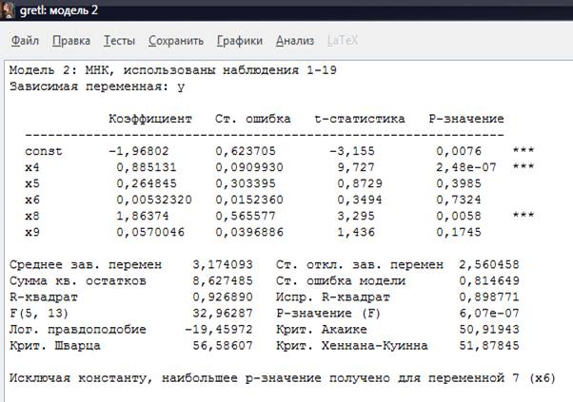Click the x4 coefficient 0,885131
Screen dimensions: 573x402
point(147,167)
